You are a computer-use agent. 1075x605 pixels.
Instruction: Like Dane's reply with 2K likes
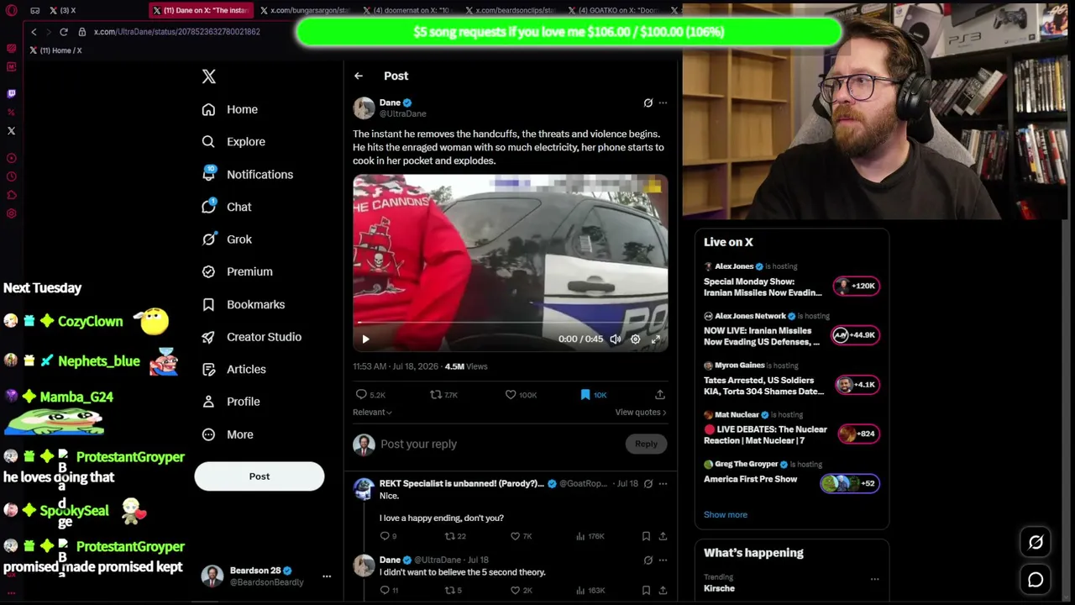click(x=522, y=591)
